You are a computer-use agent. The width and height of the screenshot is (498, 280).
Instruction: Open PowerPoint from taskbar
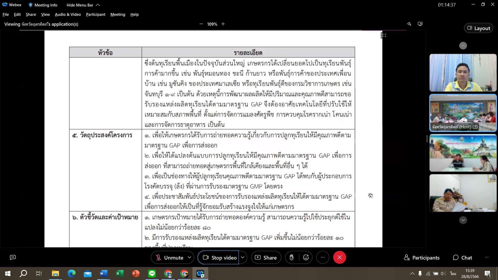pyautogui.click(x=136, y=274)
